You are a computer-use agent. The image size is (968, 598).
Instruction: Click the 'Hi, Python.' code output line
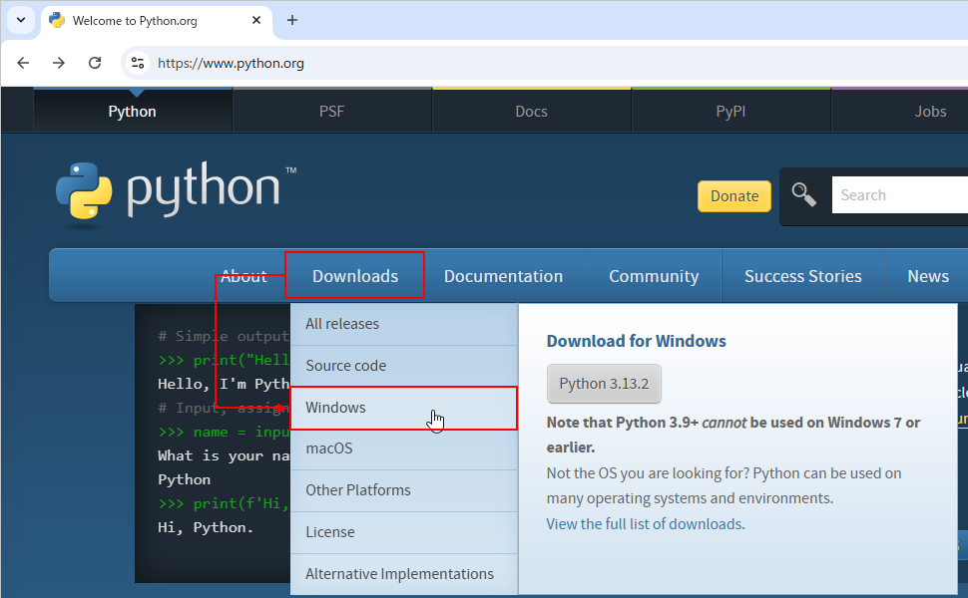[x=206, y=527]
